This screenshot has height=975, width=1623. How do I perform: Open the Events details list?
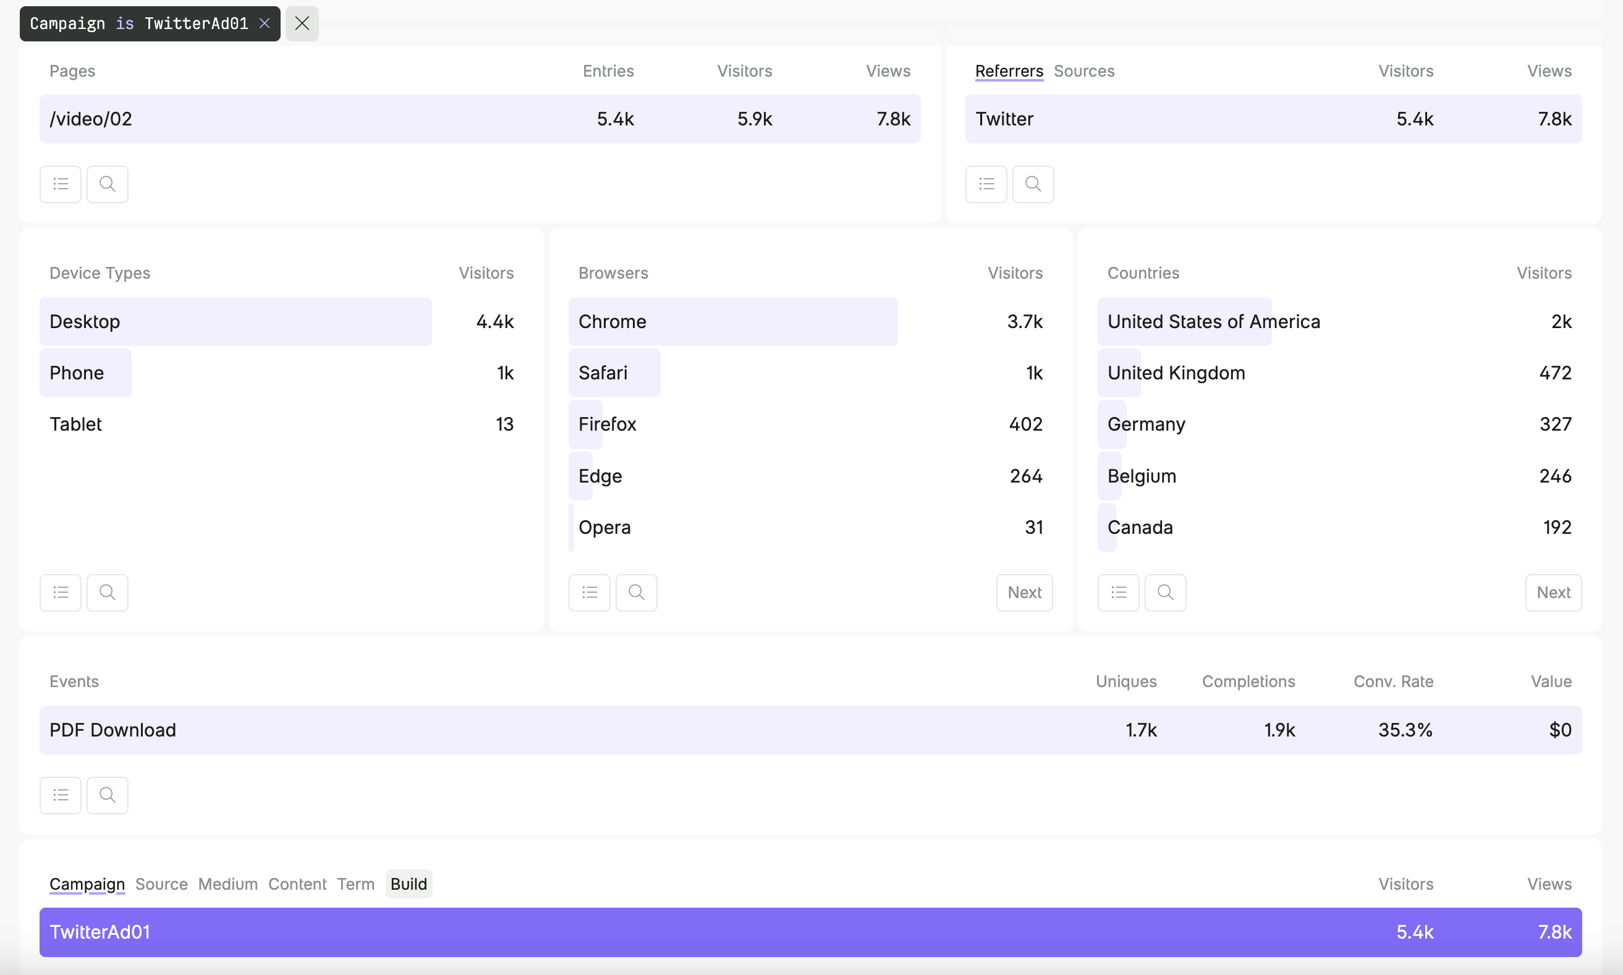[x=60, y=795]
